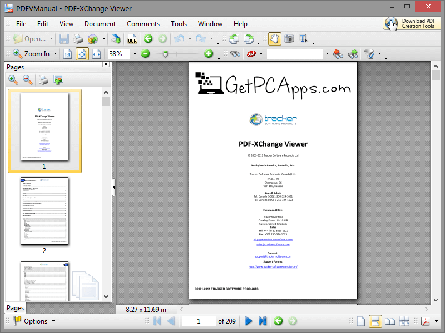The image size is (445, 333).
Task: Find previous occurrence with the binoculars back icon
Action: [338, 53]
